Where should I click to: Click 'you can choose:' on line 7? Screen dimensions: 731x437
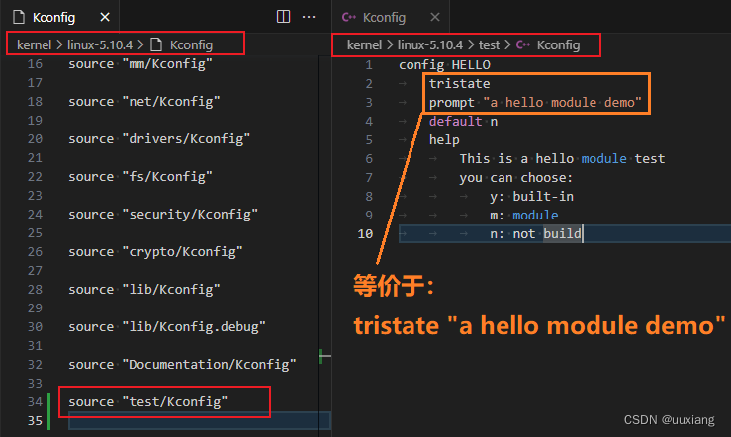516,178
